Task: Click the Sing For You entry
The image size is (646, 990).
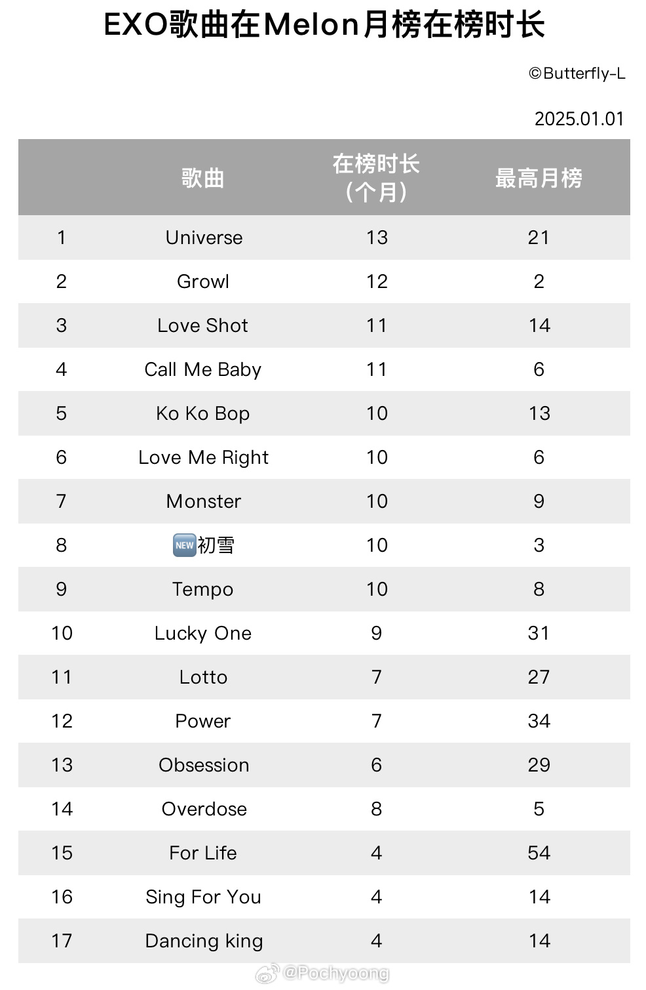Action: tap(203, 897)
